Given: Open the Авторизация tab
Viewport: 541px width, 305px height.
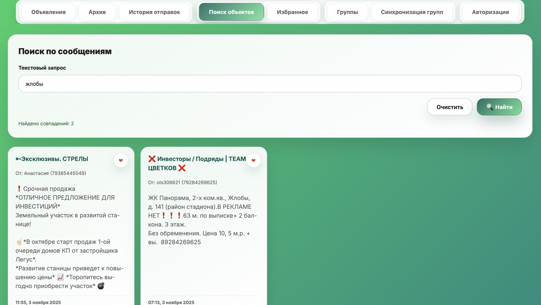Looking at the screenshot, I should point(490,12).
